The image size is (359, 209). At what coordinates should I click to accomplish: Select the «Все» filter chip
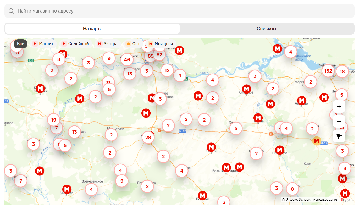(20, 44)
